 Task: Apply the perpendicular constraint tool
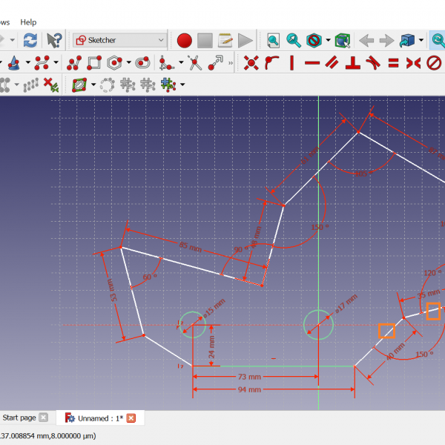(x=353, y=63)
